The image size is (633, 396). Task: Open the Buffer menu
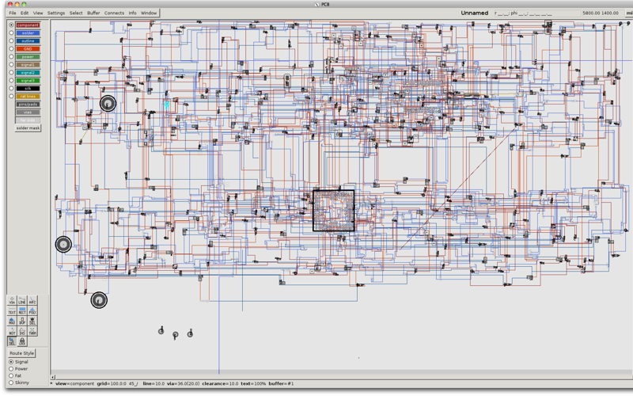tap(93, 13)
